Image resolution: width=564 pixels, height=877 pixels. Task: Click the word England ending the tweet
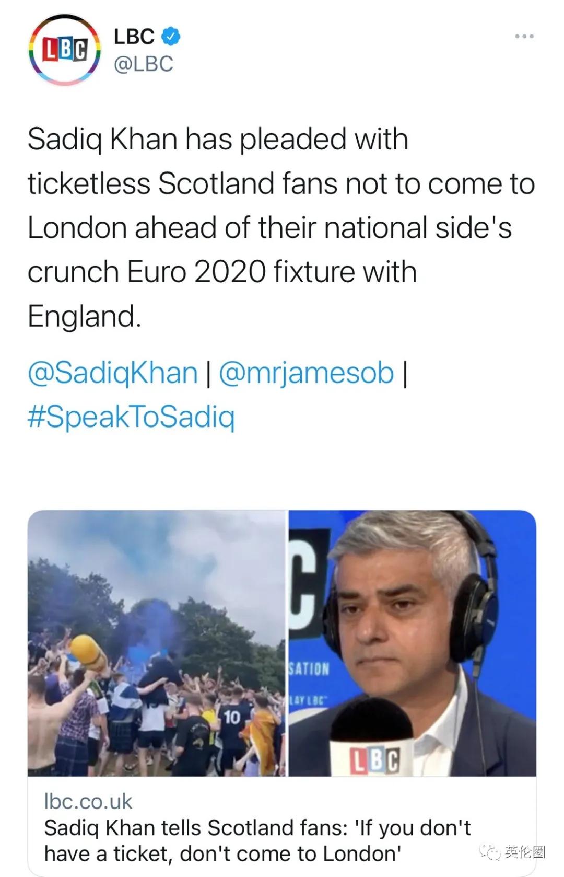pos(84,316)
